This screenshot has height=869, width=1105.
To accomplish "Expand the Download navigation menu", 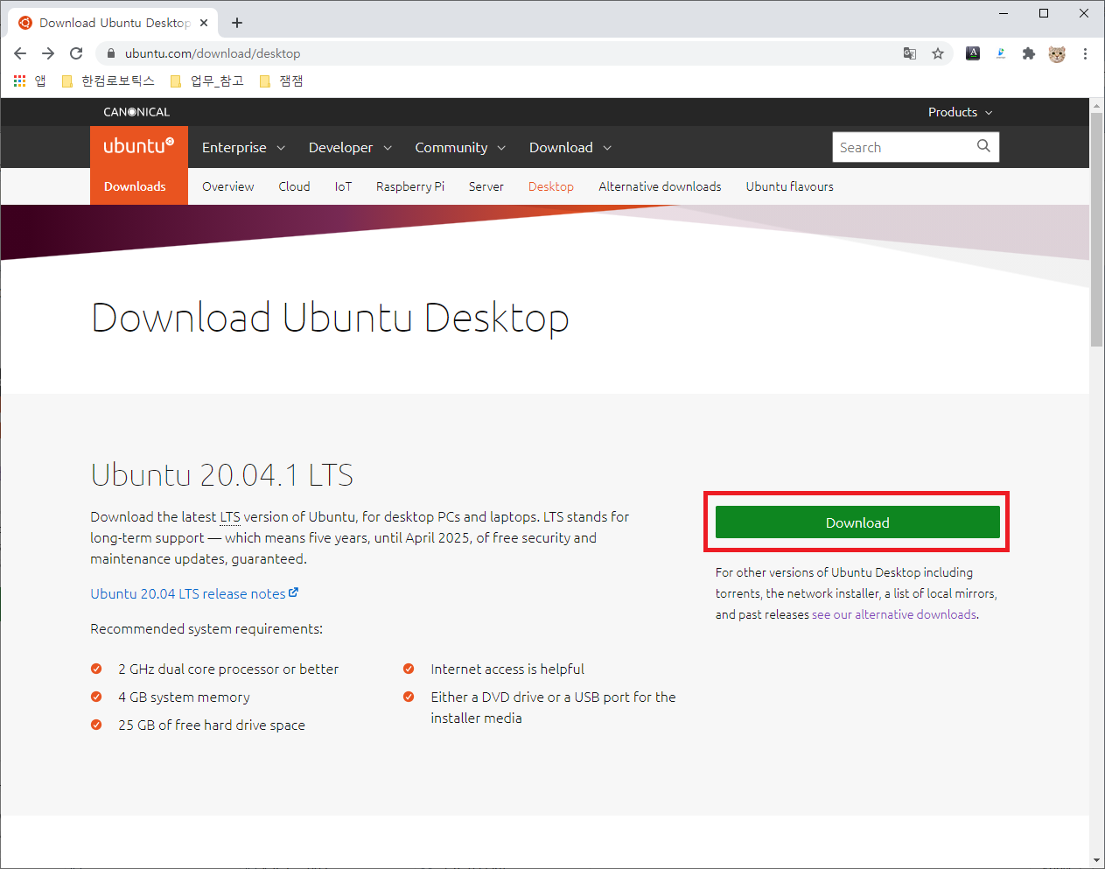I will (x=570, y=147).
